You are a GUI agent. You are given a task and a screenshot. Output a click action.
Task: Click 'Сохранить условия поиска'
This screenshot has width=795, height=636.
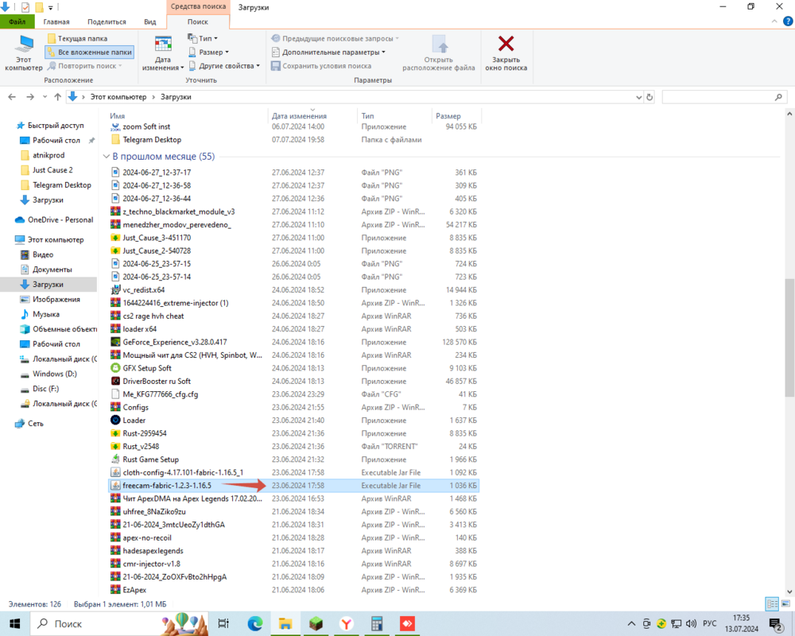321,66
